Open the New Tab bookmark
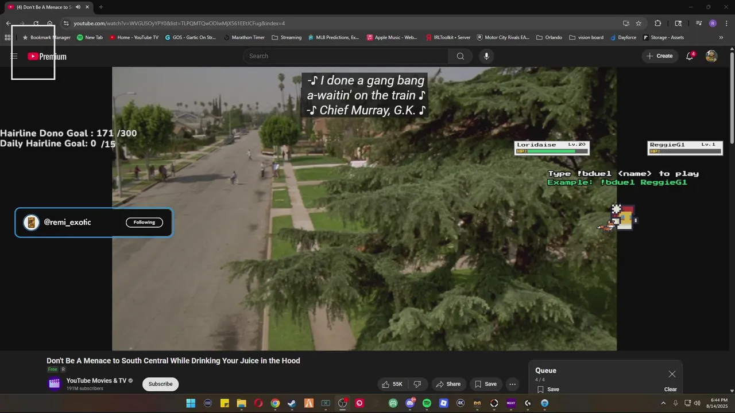The width and height of the screenshot is (735, 413). pos(90,37)
